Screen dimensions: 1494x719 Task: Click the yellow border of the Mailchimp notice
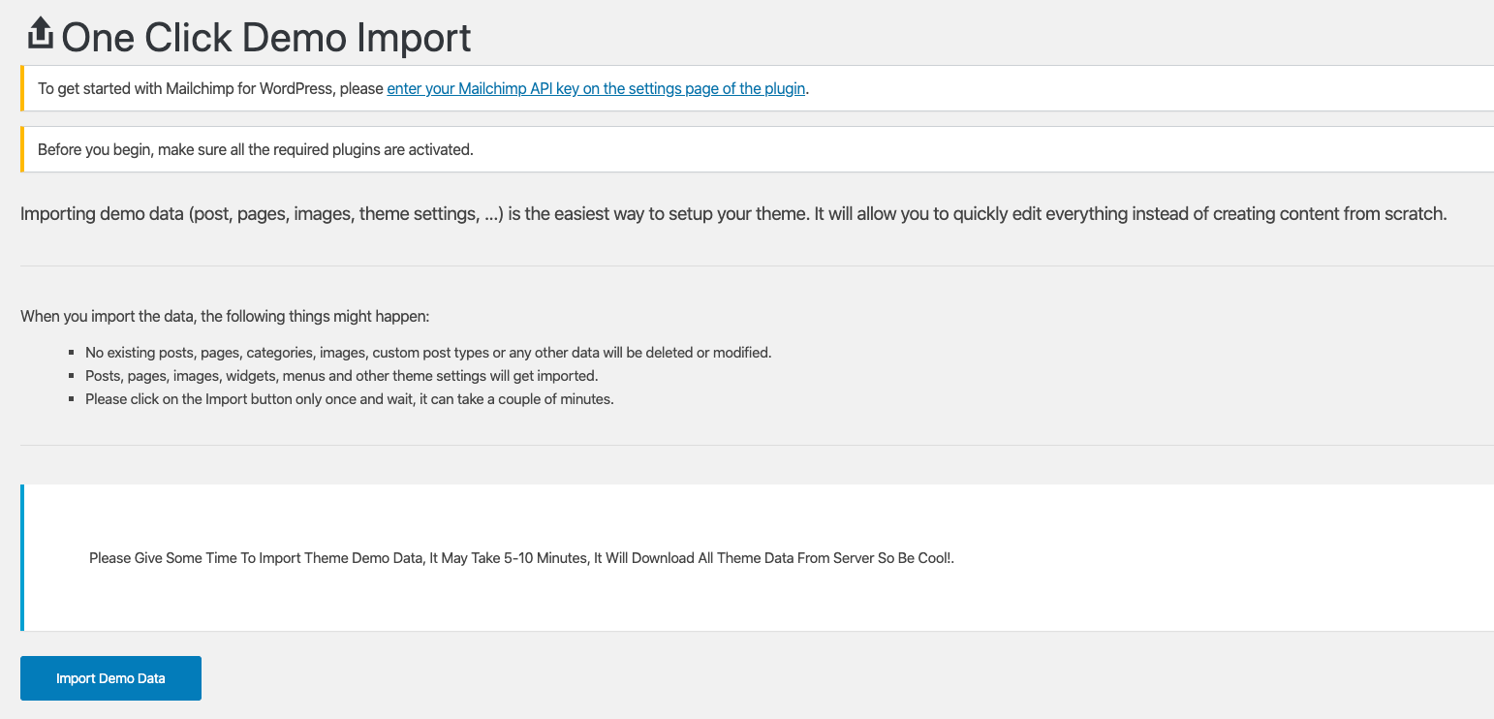21,89
